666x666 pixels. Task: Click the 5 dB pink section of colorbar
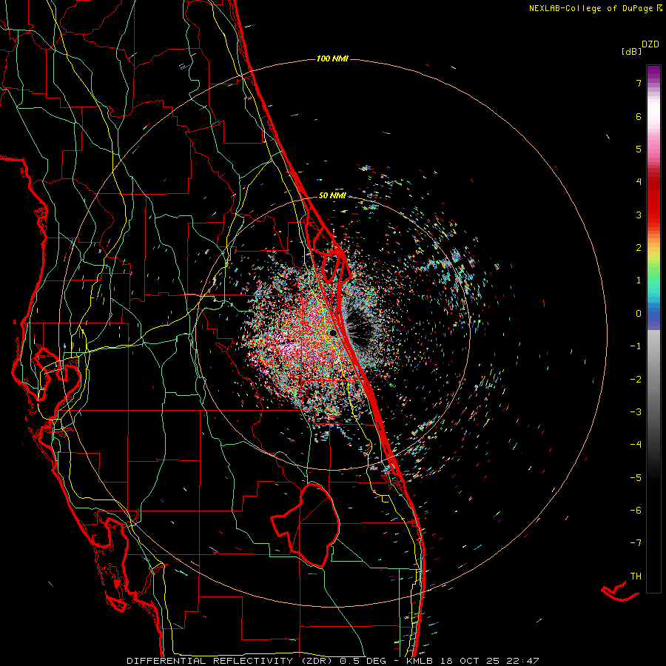pyautogui.click(x=653, y=149)
